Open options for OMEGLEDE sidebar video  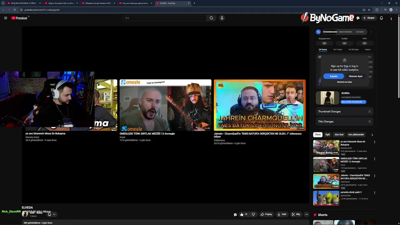(x=375, y=159)
